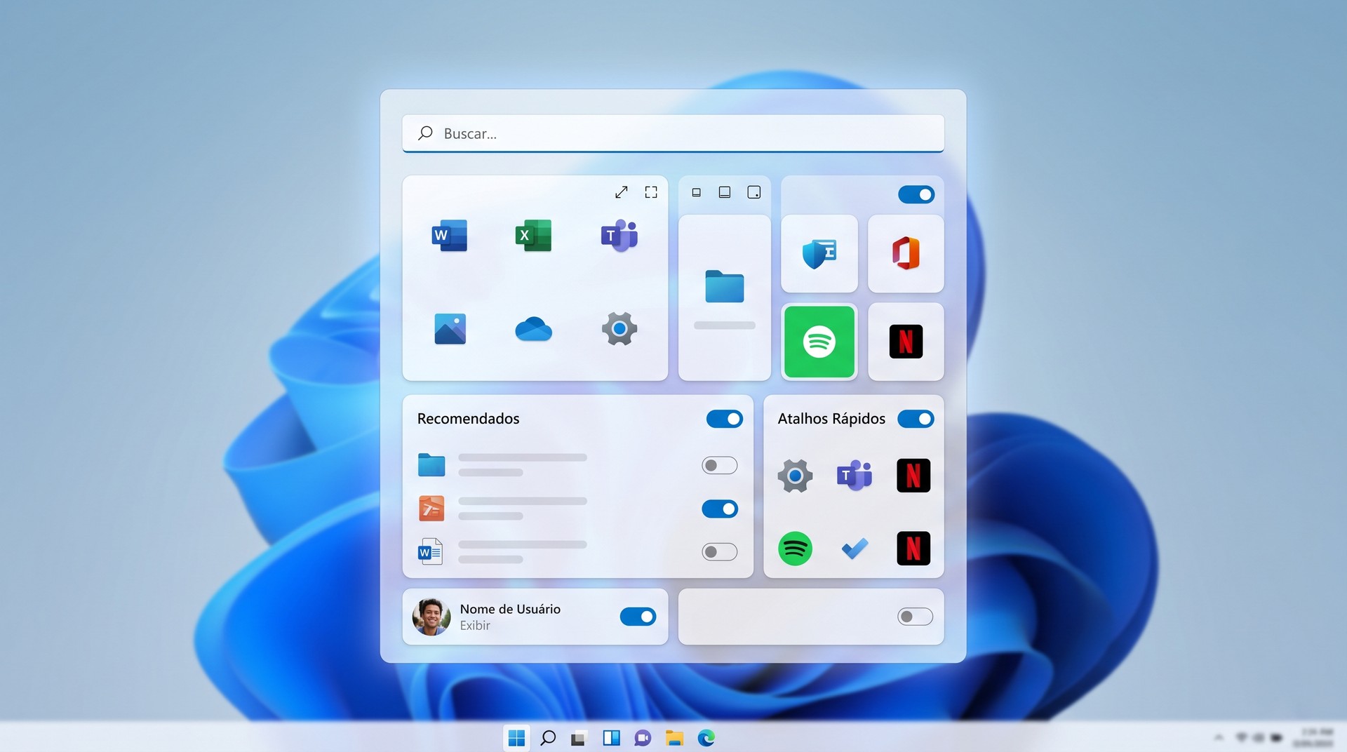Open the Office tile
The image size is (1347, 752).
pyautogui.click(x=906, y=253)
